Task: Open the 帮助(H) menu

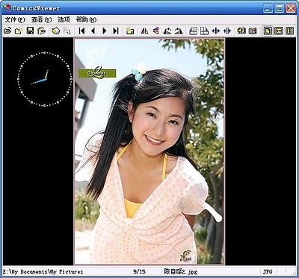Action: point(86,20)
